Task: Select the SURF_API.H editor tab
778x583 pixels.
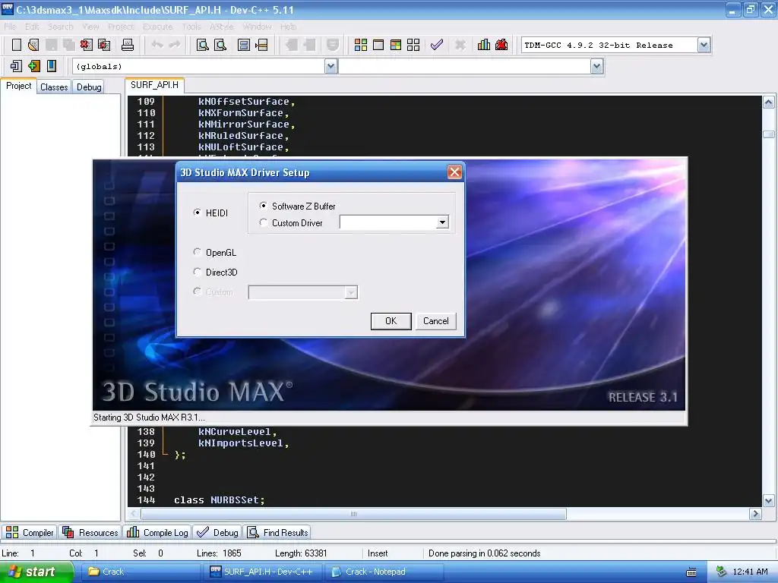Action: click(x=154, y=85)
